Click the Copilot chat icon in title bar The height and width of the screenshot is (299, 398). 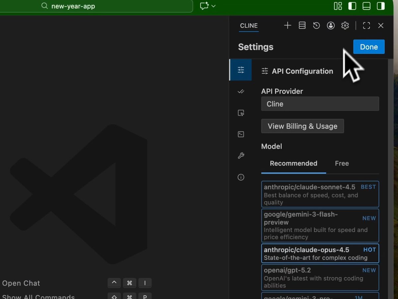[x=204, y=6]
